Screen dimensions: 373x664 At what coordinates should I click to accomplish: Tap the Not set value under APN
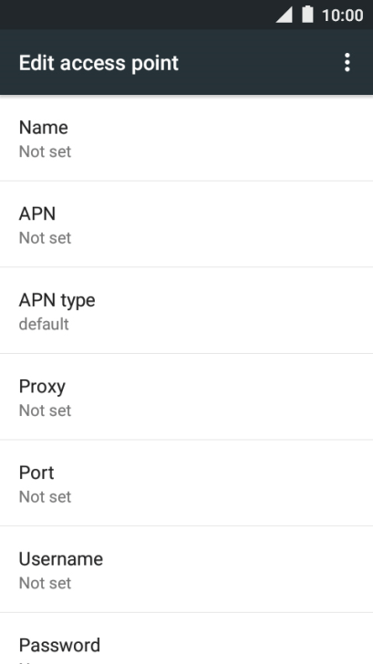tap(45, 238)
